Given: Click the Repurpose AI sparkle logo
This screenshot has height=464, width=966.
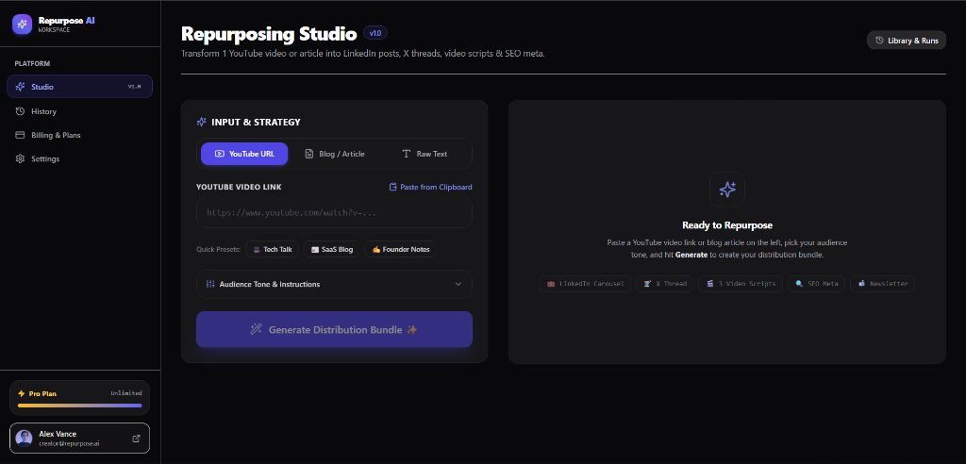Looking at the screenshot, I should pyautogui.click(x=23, y=24).
